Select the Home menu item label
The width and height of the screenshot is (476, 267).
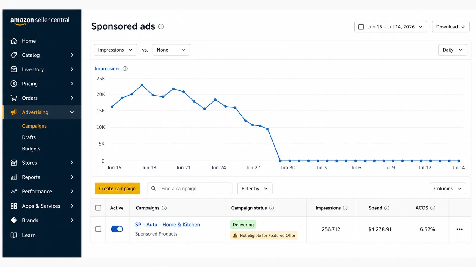29,41
